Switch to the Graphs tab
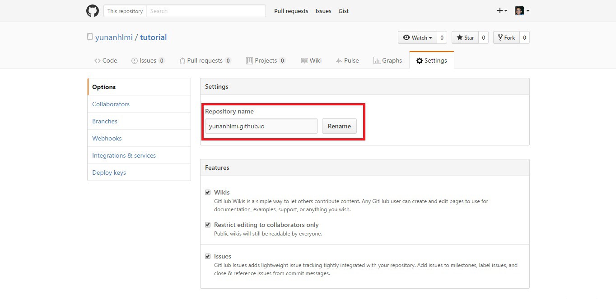 click(387, 60)
